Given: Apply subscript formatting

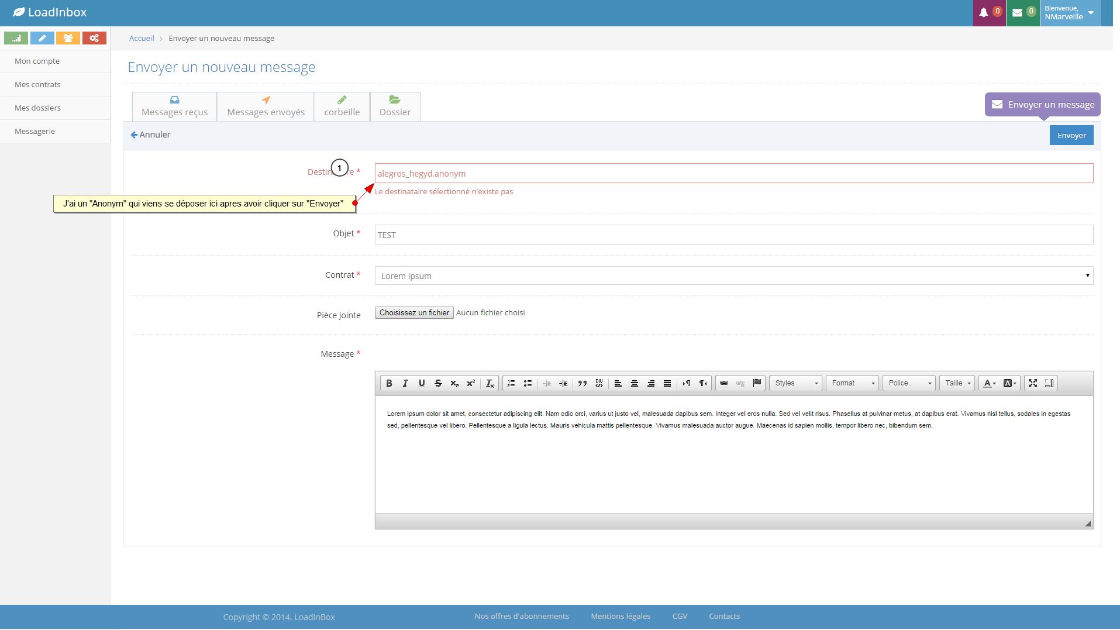Looking at the screenshot, I should click(x=454, y=383).
